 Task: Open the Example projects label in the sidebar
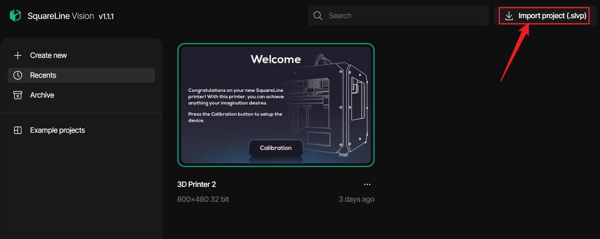[57, 130]
